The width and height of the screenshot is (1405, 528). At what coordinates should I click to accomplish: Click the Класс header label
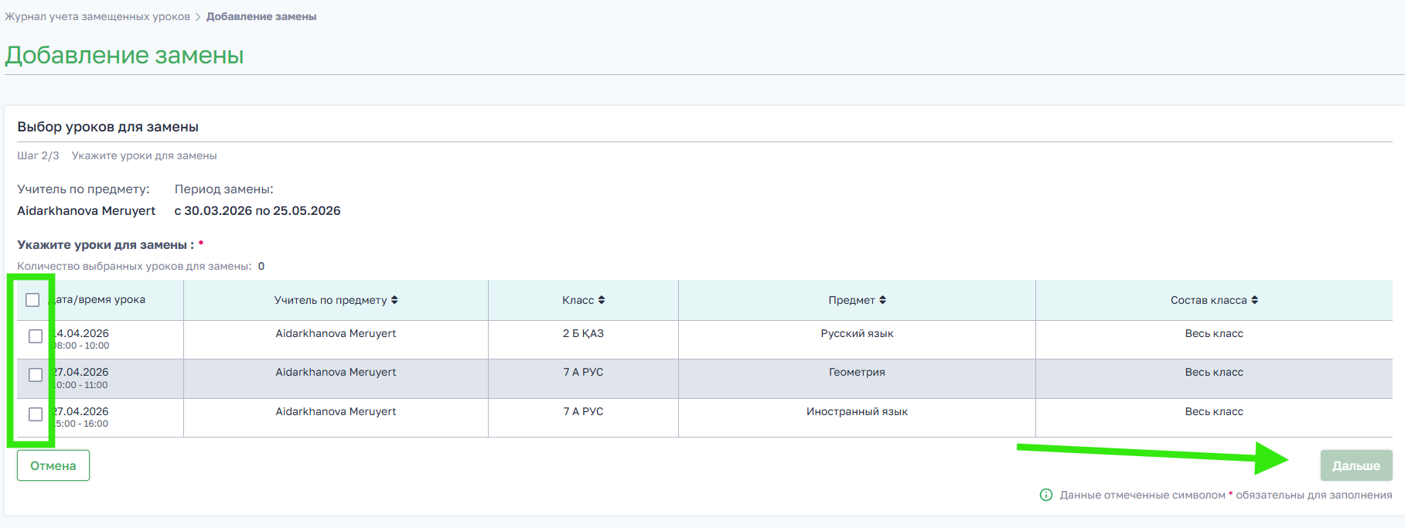[578, 300]
